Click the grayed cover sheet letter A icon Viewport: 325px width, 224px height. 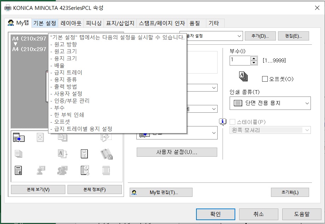coord(63,154)
